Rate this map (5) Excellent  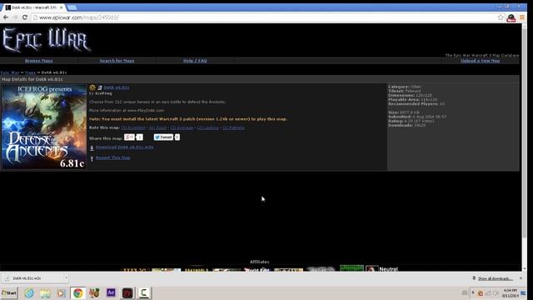(133, 127)
